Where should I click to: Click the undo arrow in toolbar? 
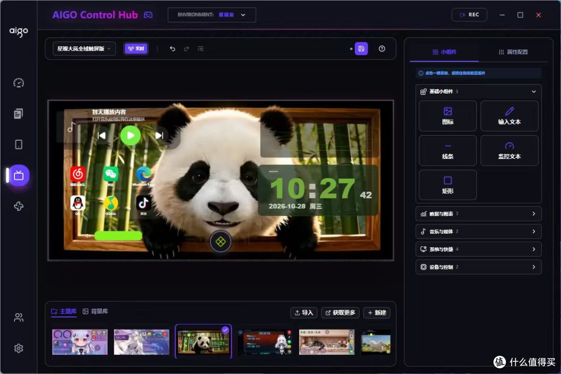pyautogui.click(x=172, y=49)
